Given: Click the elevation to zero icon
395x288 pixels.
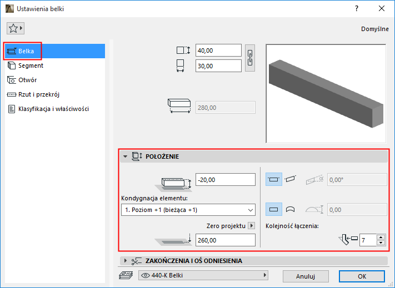Looking at the screenshot, I should [x=173, y=240].
